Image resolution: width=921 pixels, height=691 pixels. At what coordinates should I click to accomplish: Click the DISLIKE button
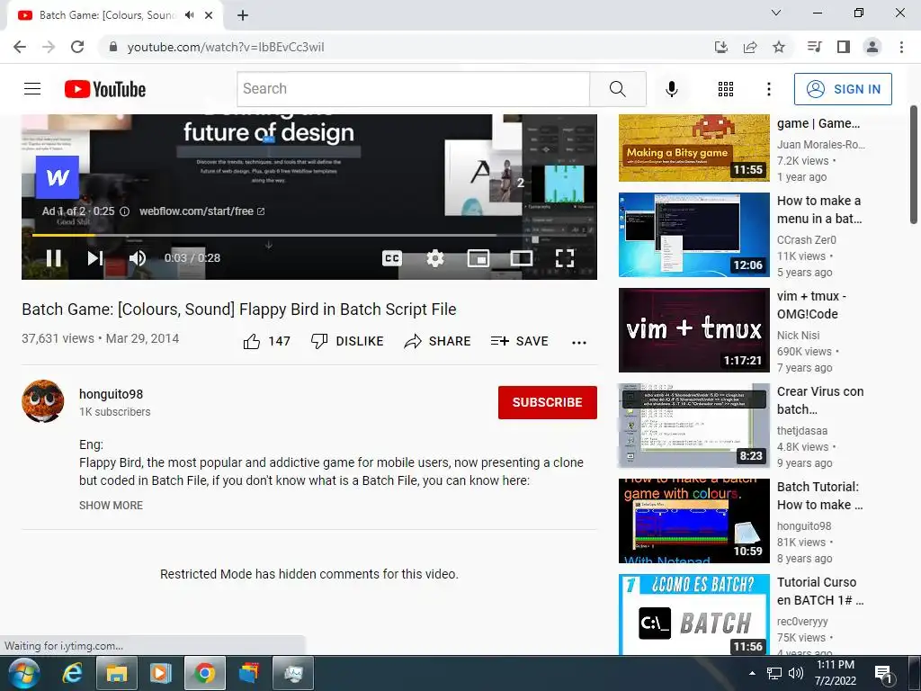pyautogui.click(x=347, y=341)
